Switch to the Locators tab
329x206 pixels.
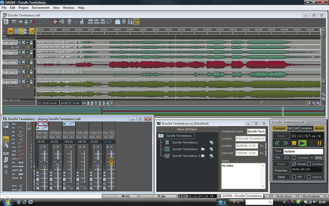tap(306, 128)
